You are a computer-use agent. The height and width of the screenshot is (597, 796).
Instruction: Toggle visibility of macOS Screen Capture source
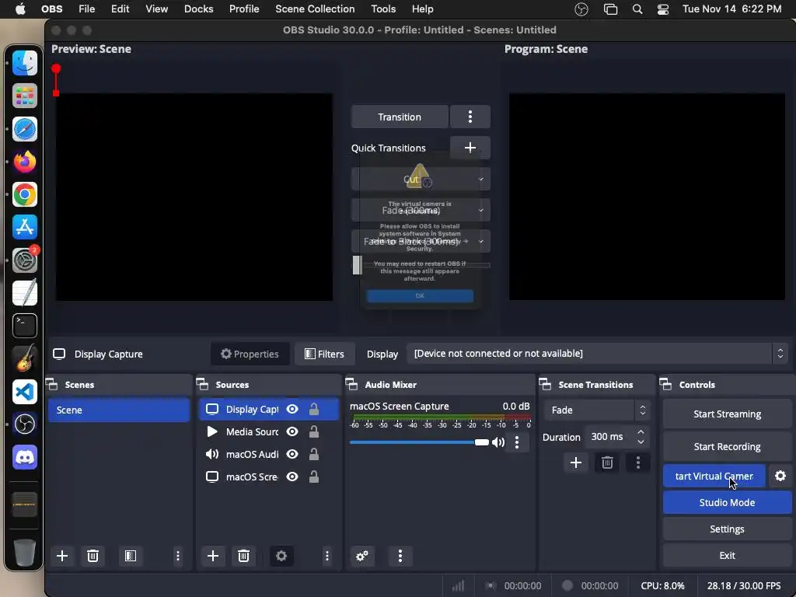coord(292,477)
